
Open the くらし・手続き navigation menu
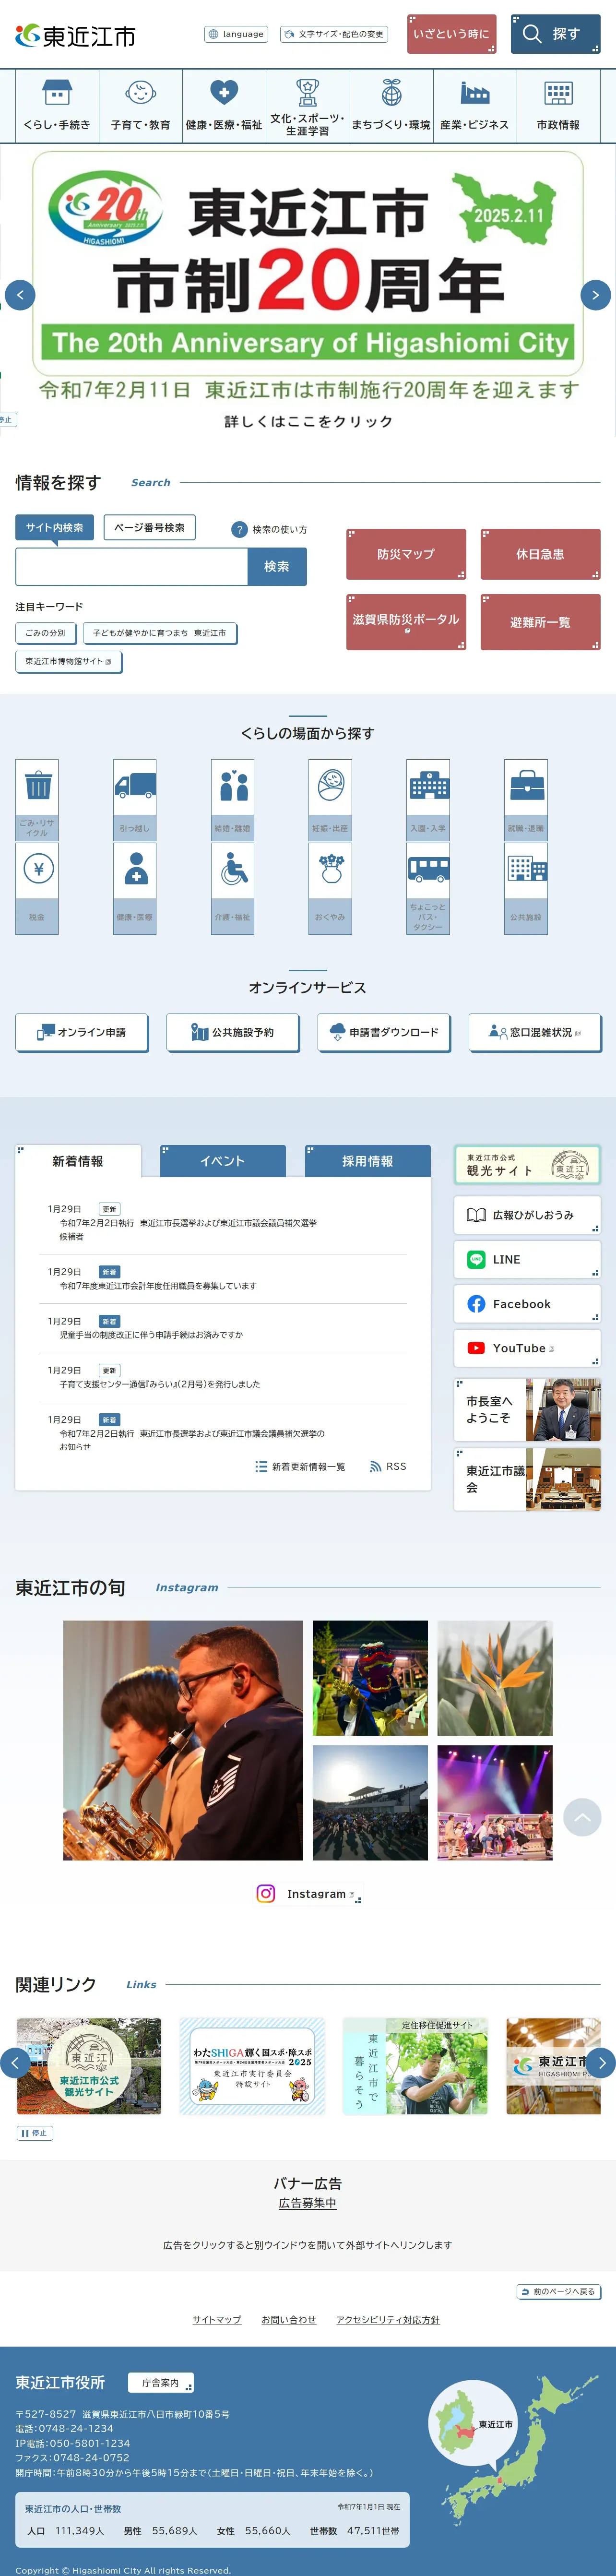coord(57,106)
